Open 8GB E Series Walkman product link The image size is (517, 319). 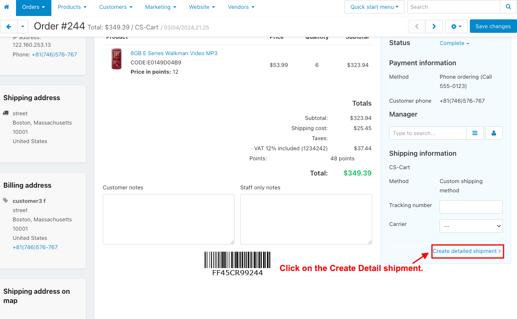(174, 53)
